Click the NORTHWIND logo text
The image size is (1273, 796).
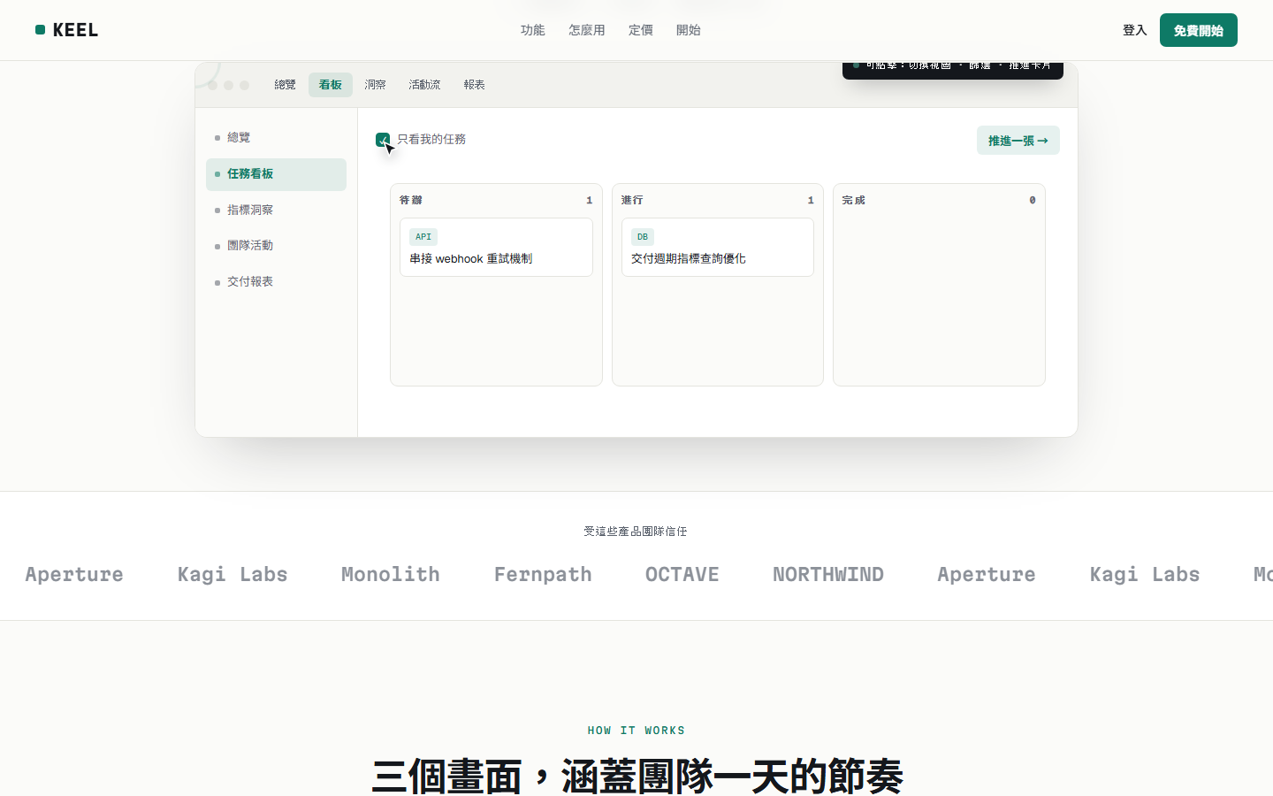point(828,575)
